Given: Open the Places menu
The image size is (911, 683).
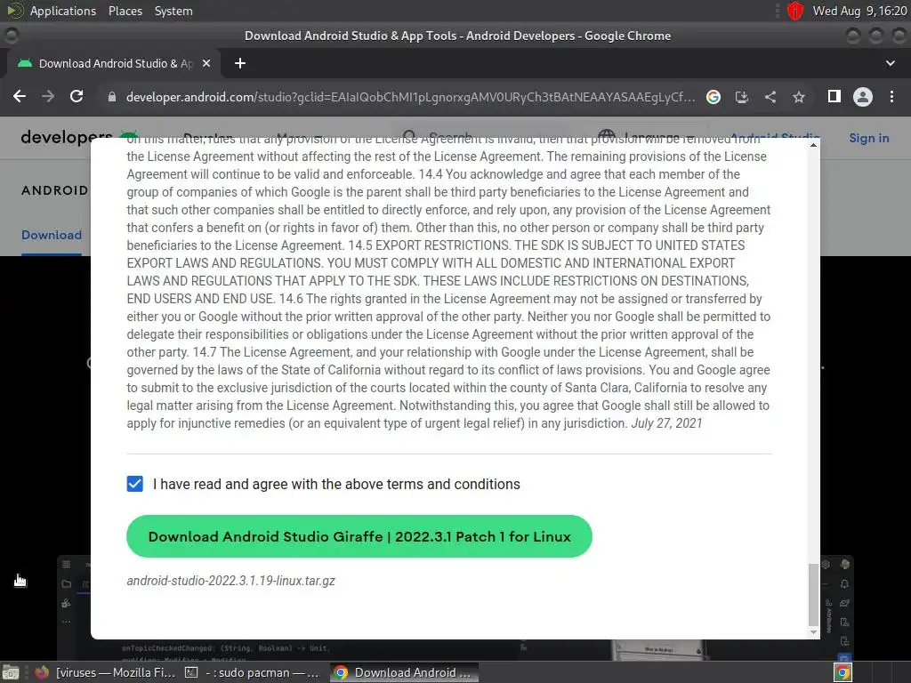Looking at the screenshot, I should point(125,11).
